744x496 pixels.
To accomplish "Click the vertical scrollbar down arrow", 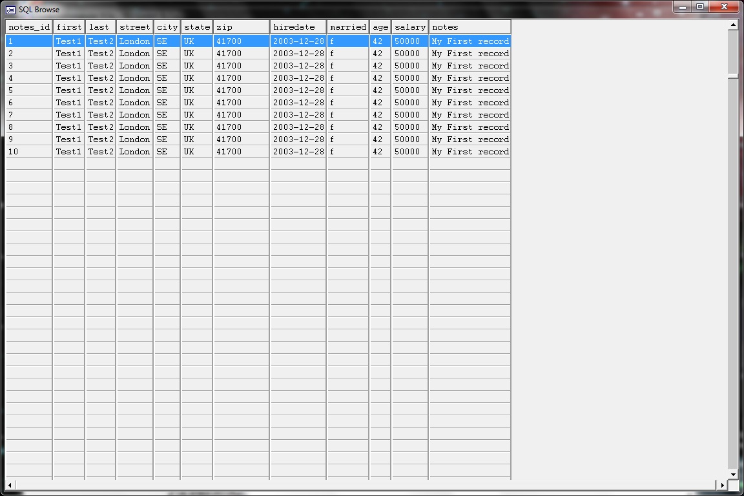I will (734, 473).
